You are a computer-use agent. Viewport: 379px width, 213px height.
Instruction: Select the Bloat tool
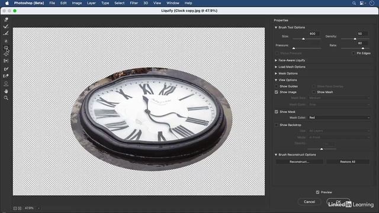[6, 54]
